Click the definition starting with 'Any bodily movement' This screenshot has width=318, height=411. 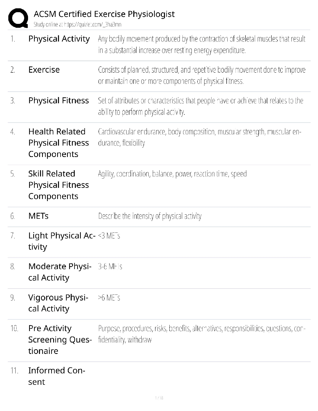pos(201,44)
